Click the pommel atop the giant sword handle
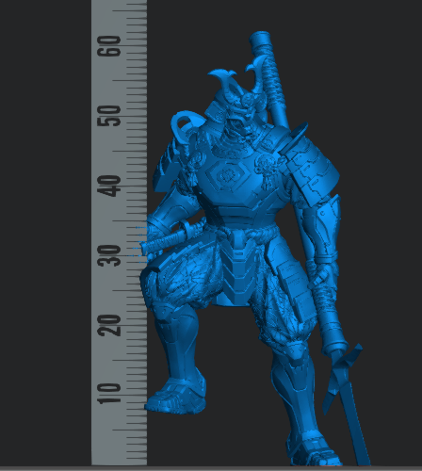 (260, 40)
